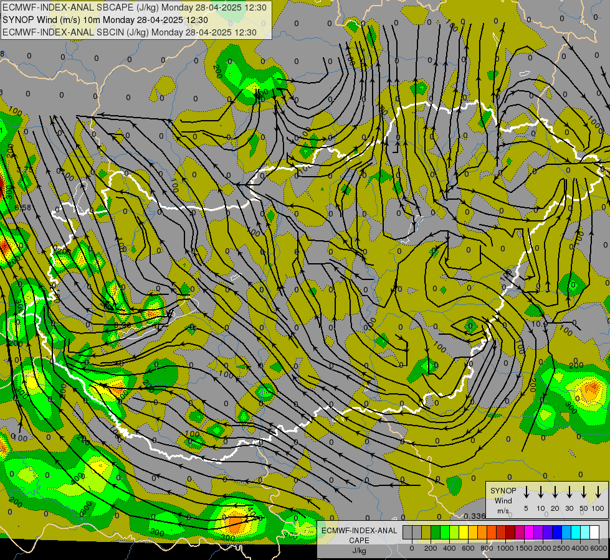The image size is (610, 560).
Task: Click the '0' tick label on the CAPE color scale
Action: [x=412, y=548]
